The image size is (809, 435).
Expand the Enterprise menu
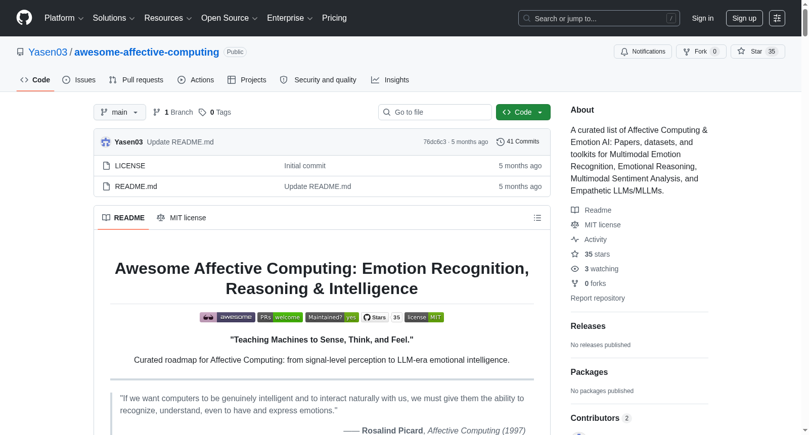pyautogui.click(x=290, y=18)
